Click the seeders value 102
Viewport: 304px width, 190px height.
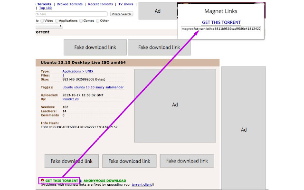66,107
